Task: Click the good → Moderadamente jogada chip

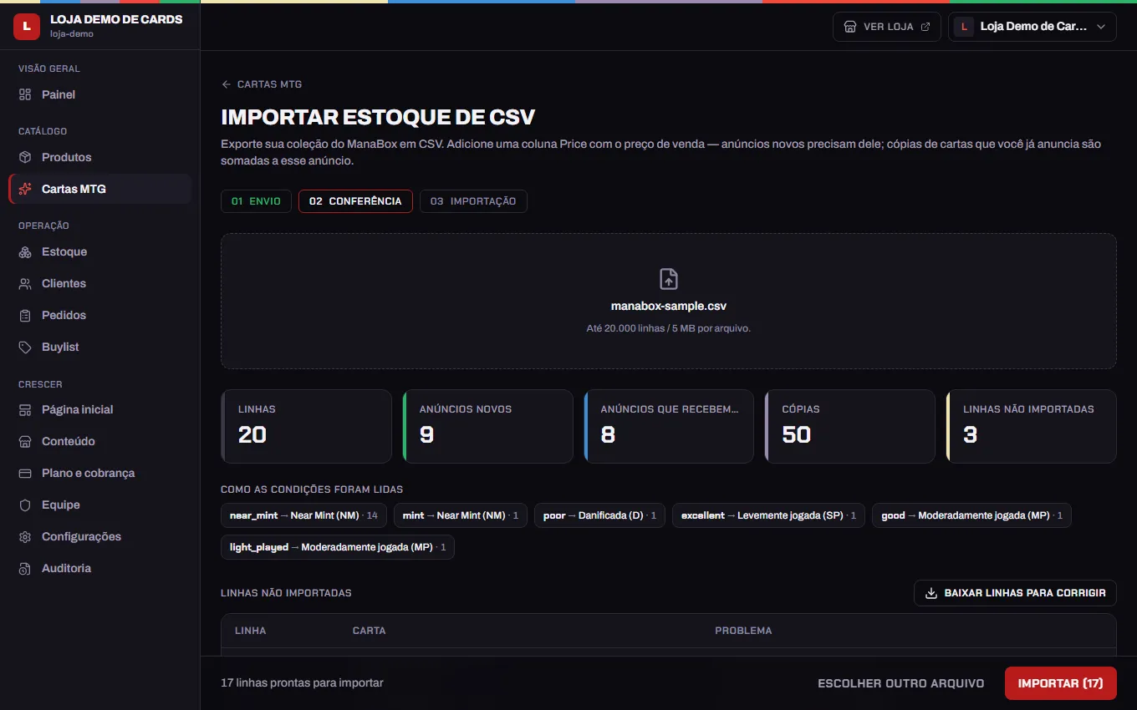Action: (971, 515)
